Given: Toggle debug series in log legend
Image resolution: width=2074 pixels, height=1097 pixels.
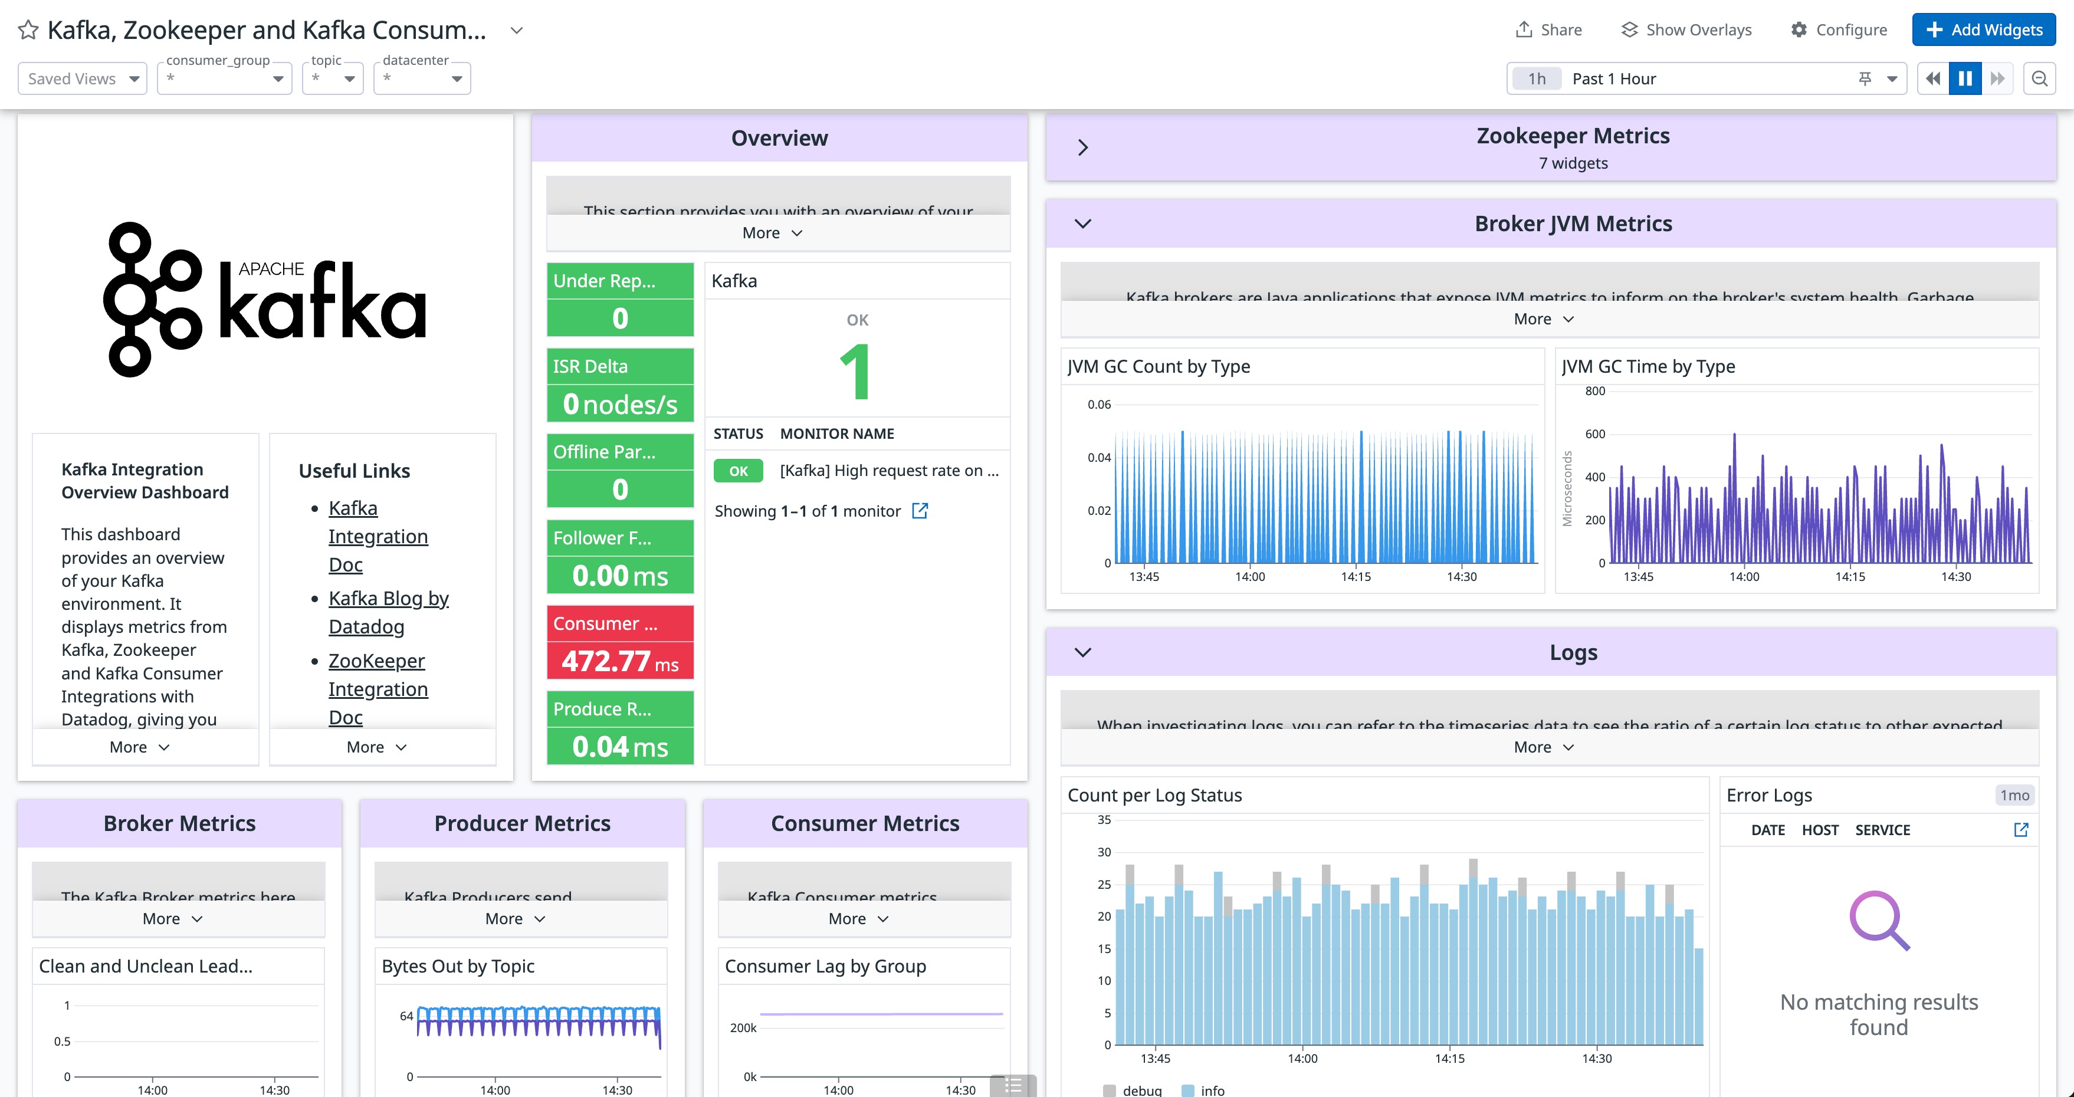Looking at the screenshot, I should (1133, 1090).
